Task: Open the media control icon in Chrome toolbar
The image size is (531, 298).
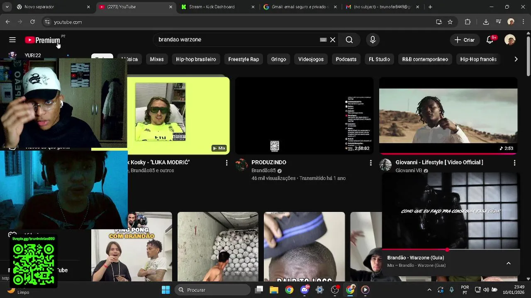Action: point(499,22)
